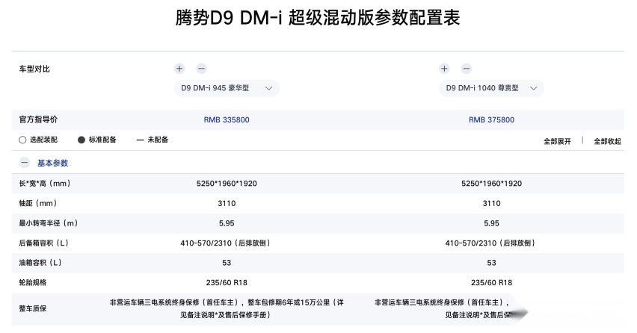This screenshot has width=637, height=333.
Task: Click the RMB 375800 price
Action: tap(491, 119)
